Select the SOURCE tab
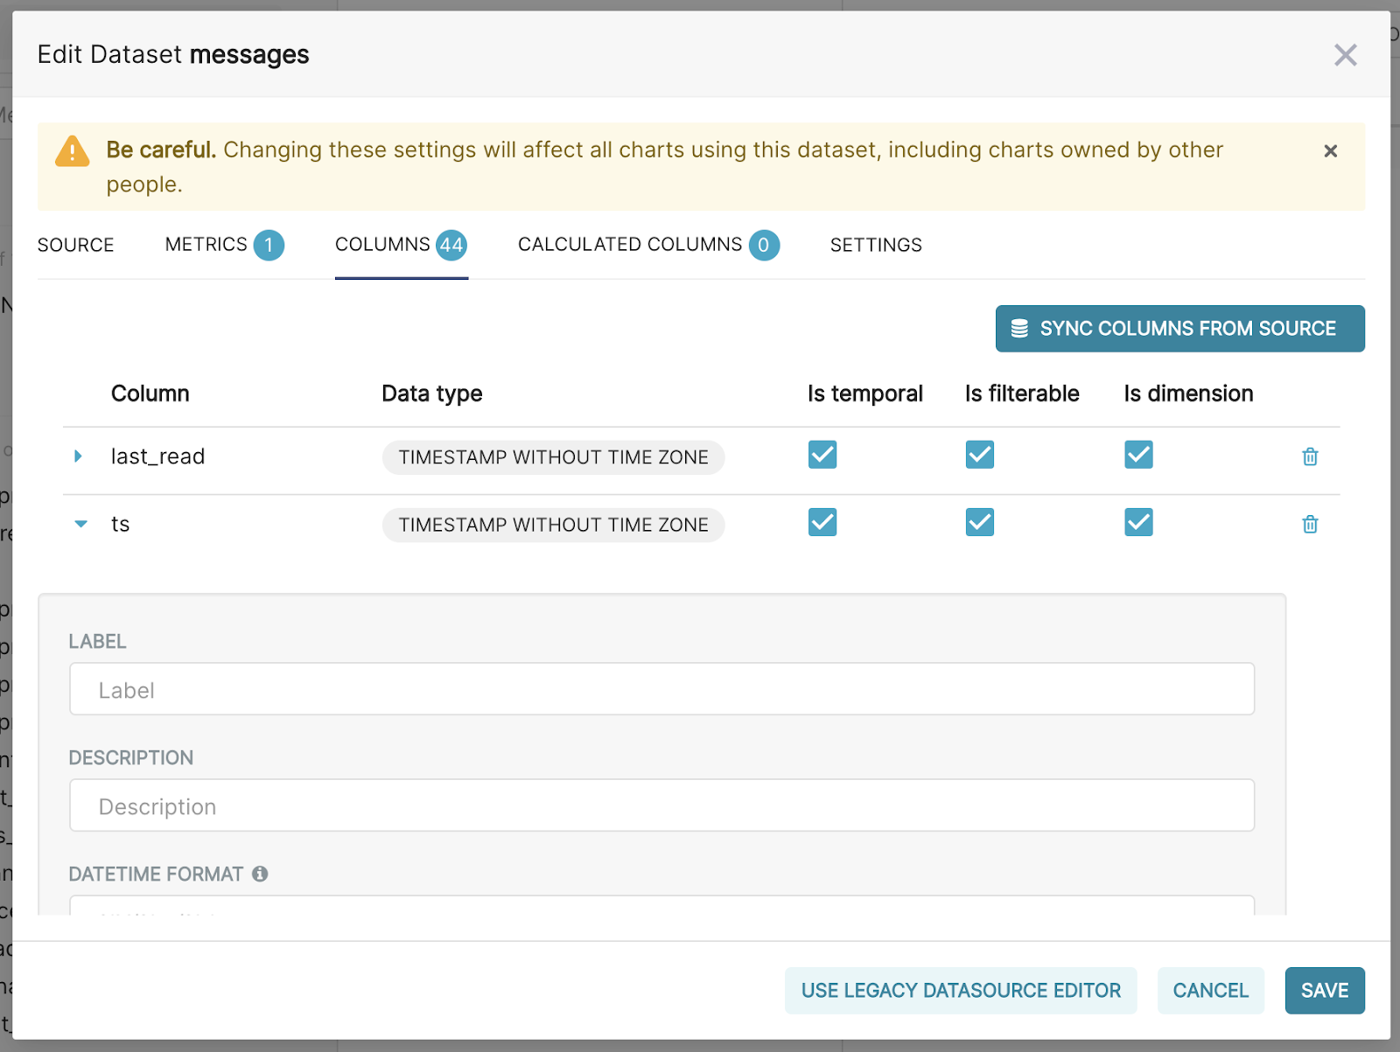 pos(75,245)
